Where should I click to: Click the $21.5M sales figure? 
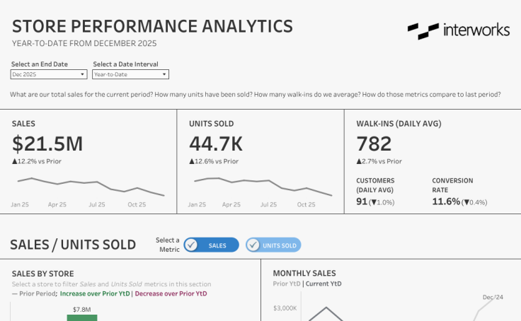tap(47, 144)
